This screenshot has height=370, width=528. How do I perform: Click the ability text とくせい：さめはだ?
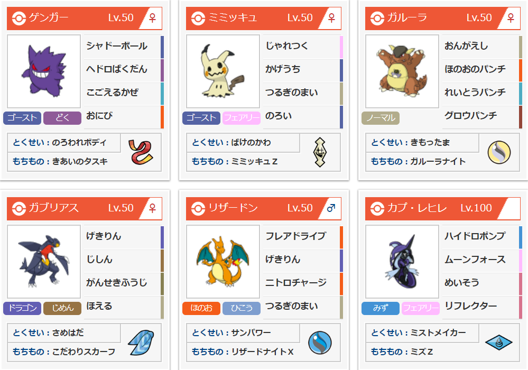(x=48, y=332)
